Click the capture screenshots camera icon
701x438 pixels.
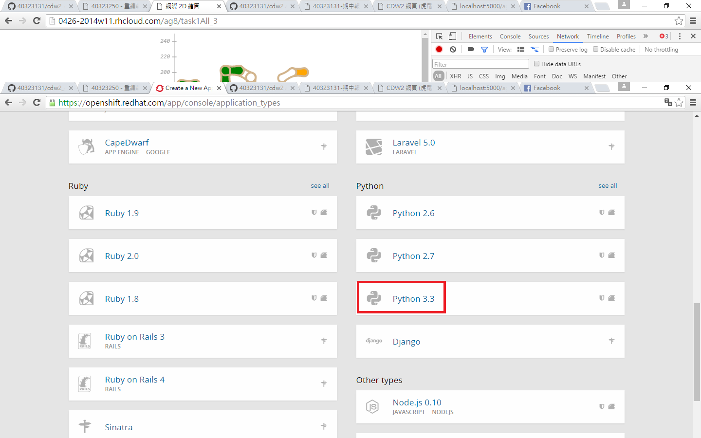point(471,49)
